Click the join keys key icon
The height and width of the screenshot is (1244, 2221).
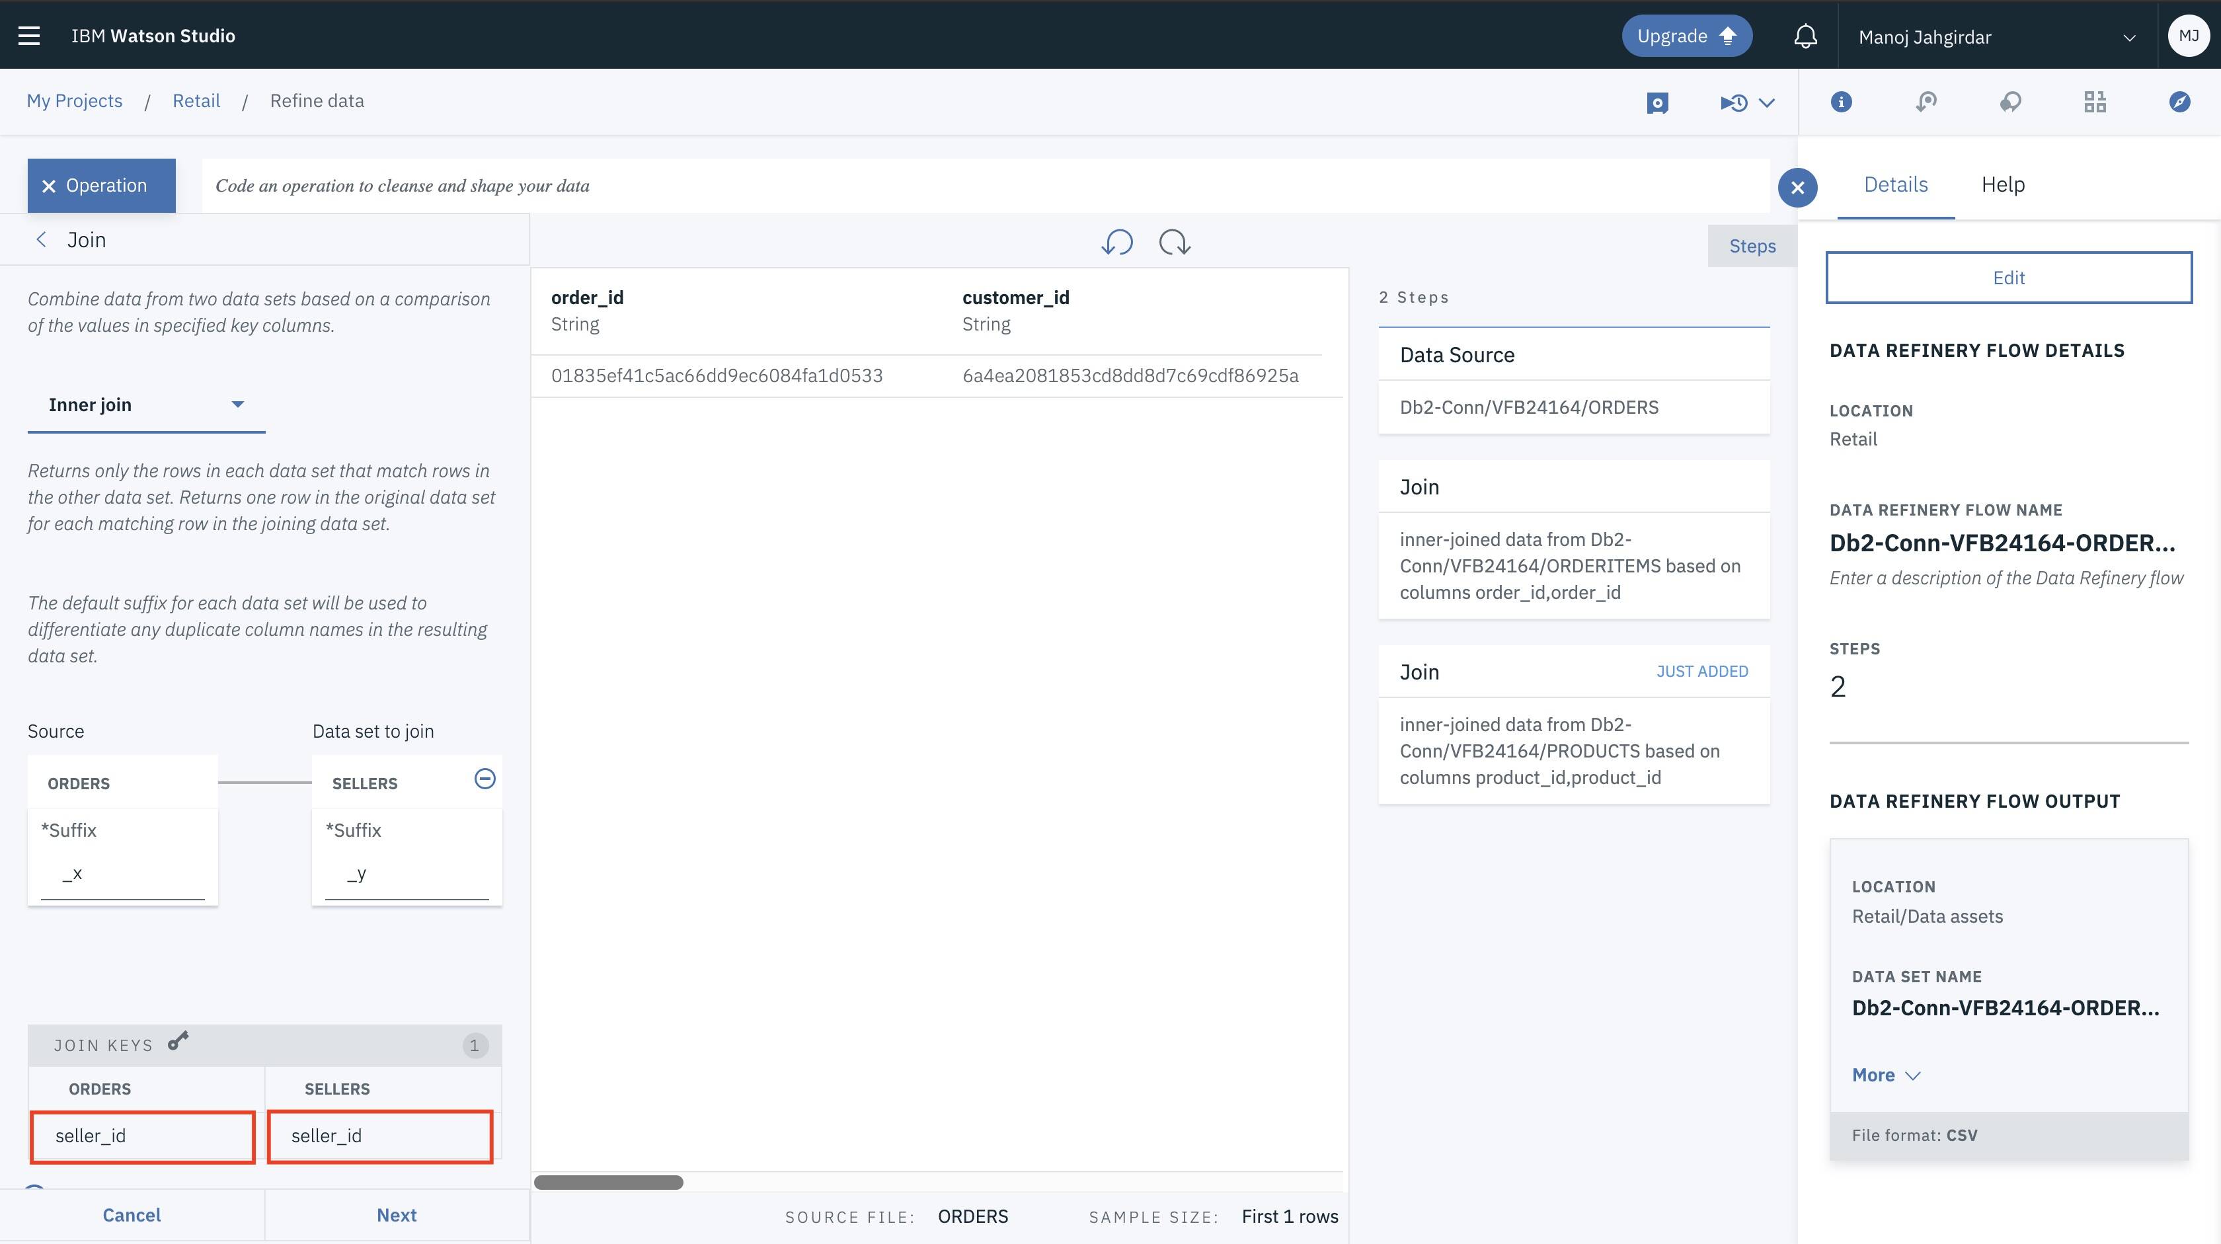178,1042
